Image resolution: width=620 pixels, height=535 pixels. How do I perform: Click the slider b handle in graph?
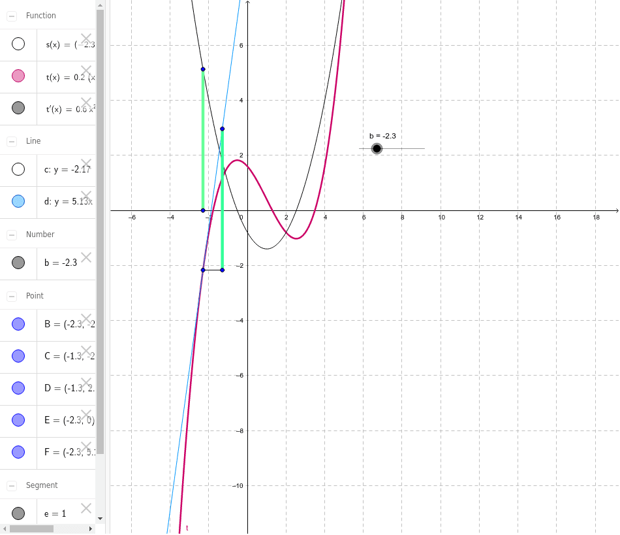tap(377, 149)
